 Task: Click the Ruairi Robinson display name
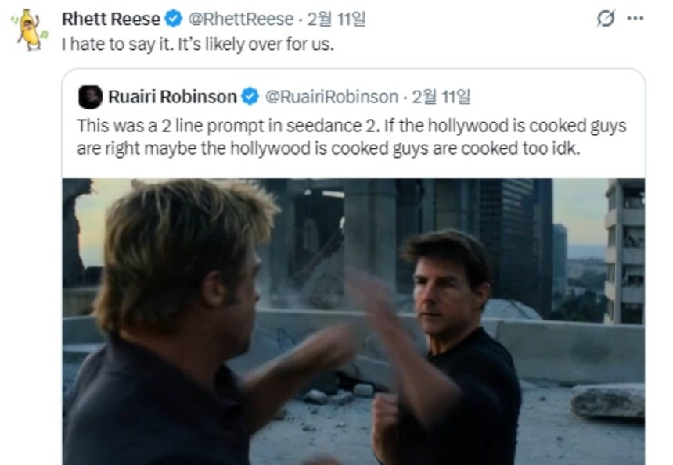point(172,97)
